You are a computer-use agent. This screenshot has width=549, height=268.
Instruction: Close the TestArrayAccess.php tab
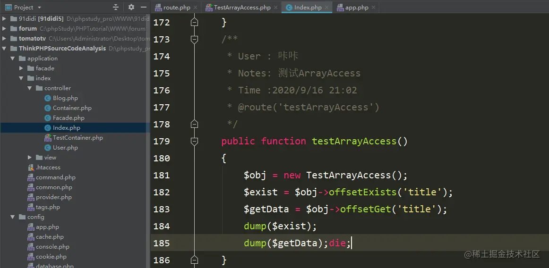click(x=275, y=8)
